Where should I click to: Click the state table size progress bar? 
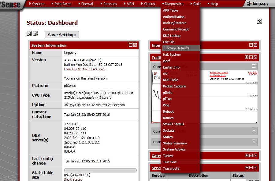click(x=100, y=170)
